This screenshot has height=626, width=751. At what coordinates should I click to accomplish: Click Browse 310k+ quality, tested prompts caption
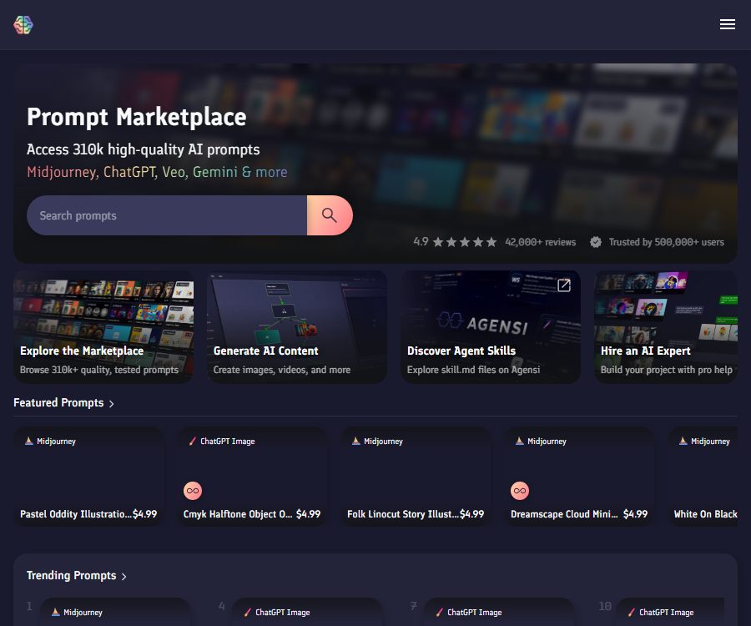tap(99, 370)
